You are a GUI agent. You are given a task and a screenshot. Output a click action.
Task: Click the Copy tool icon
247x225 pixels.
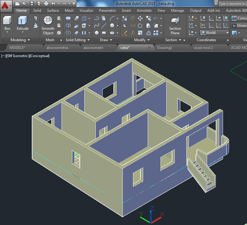pos(148,18)
